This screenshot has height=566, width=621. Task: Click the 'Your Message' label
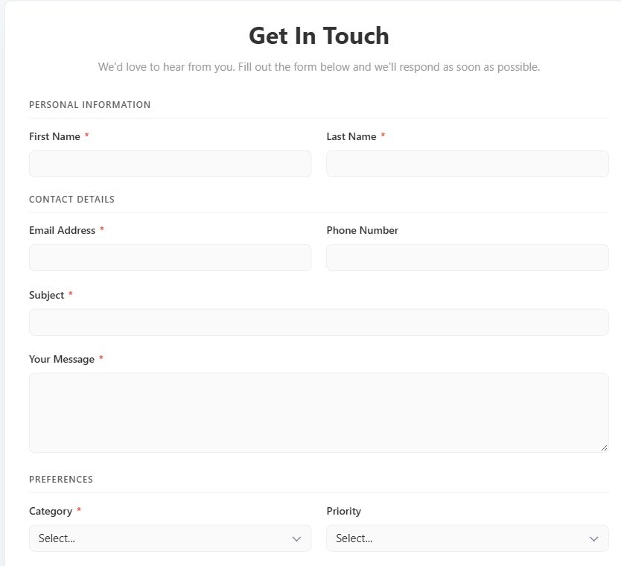(x=62, y=359)
